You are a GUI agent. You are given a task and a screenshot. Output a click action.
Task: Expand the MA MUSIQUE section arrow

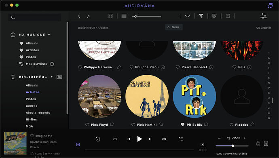point(49,35)
